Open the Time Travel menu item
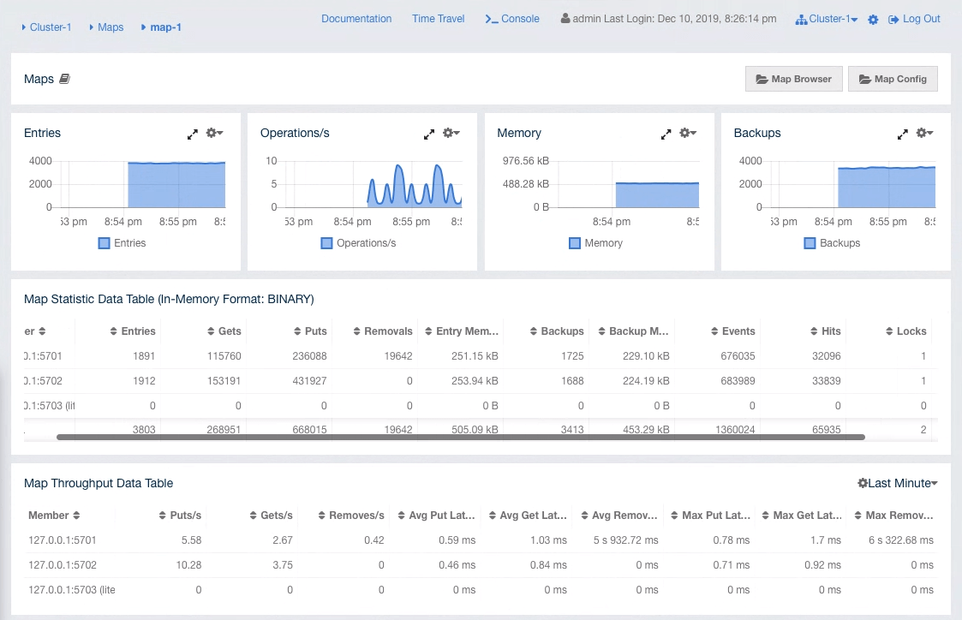 pyautogui.click(x=438, y=19)
